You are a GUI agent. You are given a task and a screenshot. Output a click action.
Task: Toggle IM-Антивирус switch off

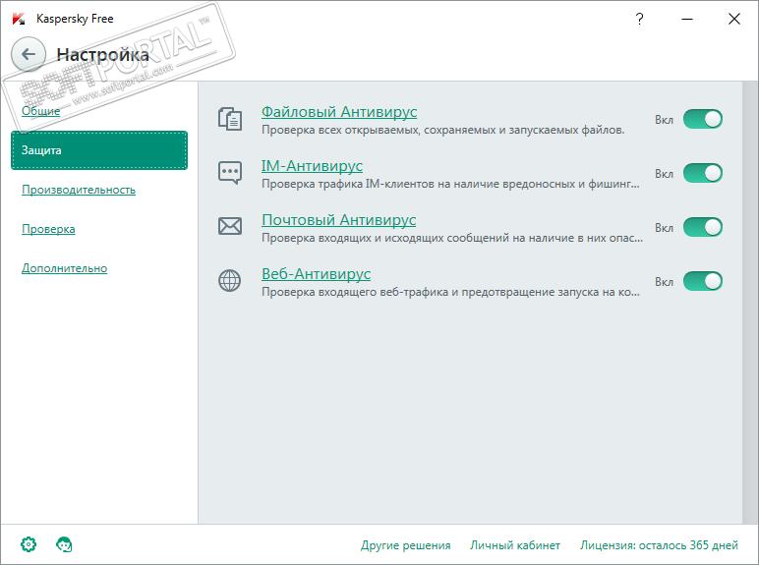(702, 173)
